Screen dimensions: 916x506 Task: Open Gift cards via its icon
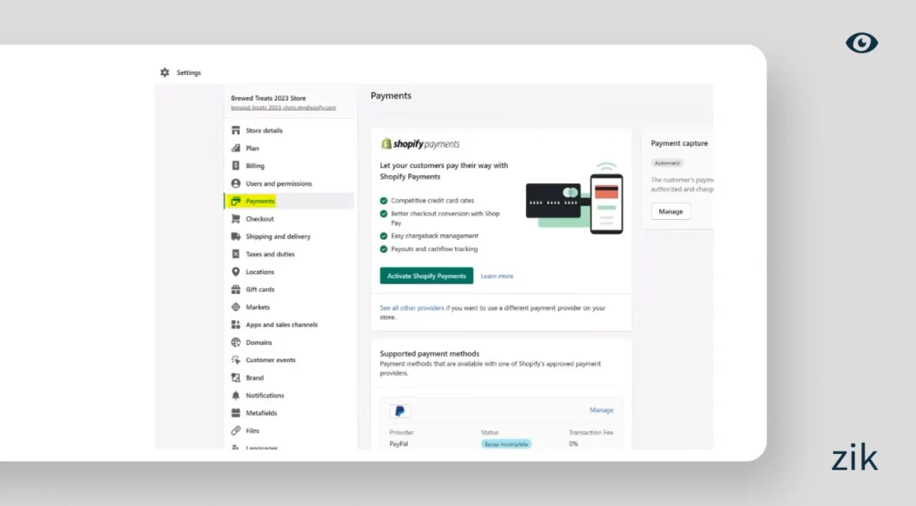[x=236, y=290]
